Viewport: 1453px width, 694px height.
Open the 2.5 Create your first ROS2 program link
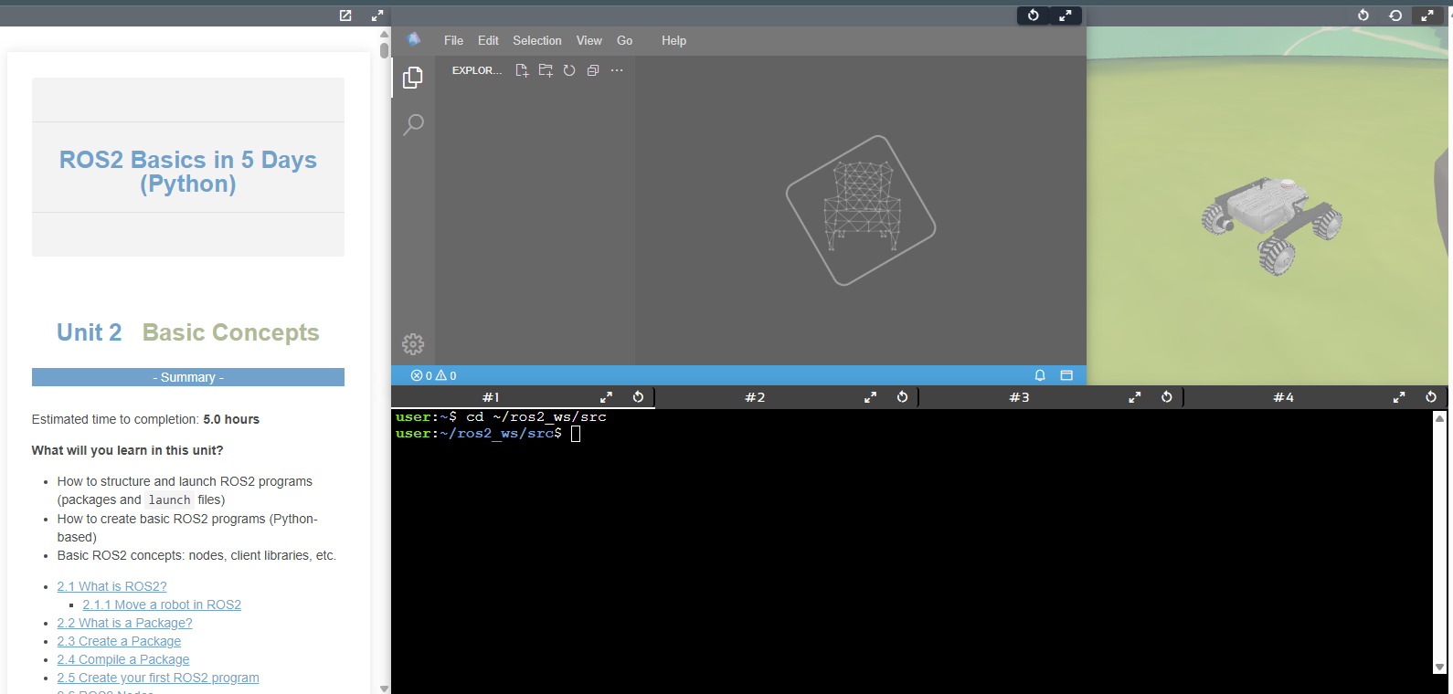[158, 678]
